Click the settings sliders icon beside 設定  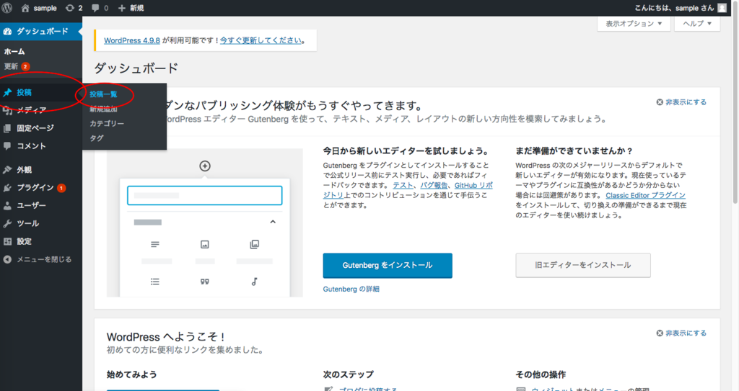[7, 241]
